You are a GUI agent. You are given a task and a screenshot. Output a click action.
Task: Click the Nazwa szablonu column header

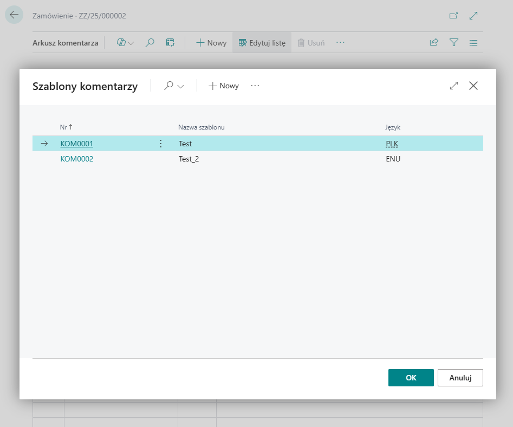(x=201, y=127)
